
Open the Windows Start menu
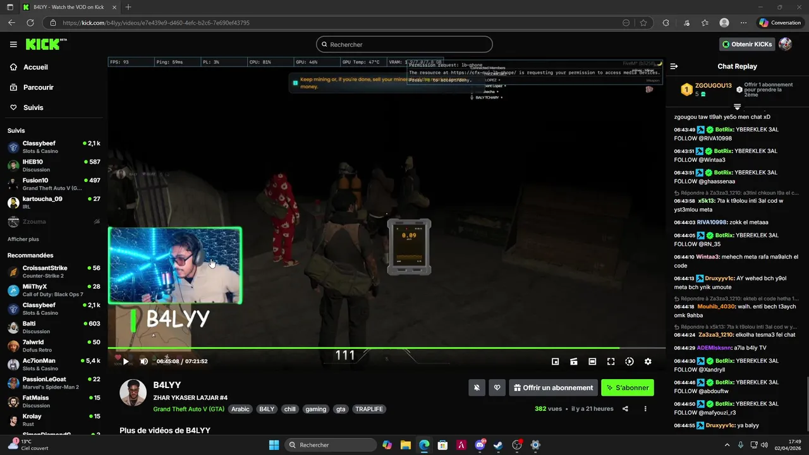point(274,445)
